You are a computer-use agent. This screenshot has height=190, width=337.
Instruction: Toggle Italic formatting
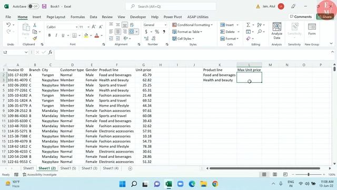56,35
